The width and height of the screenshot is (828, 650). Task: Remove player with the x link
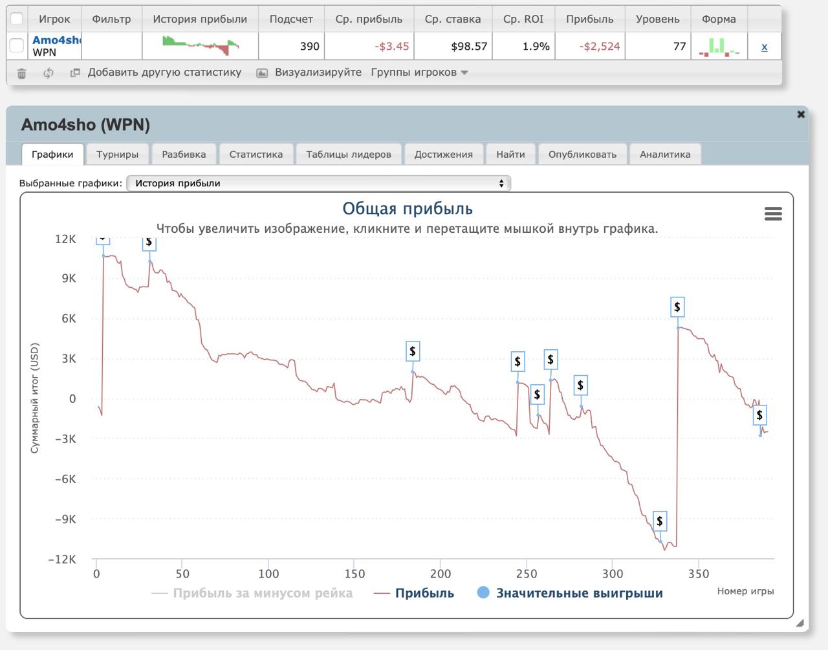765,47
